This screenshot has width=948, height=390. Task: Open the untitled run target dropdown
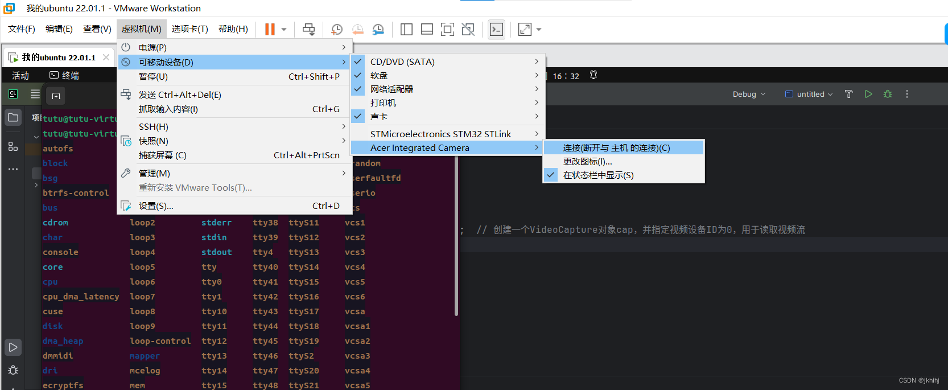point(809,94)
